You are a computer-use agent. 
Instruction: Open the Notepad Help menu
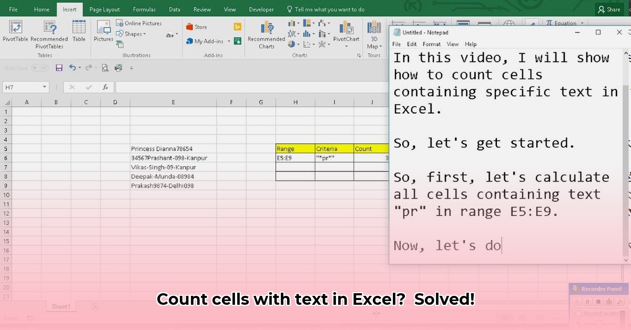pyautogui.click(x=471, y=44)
